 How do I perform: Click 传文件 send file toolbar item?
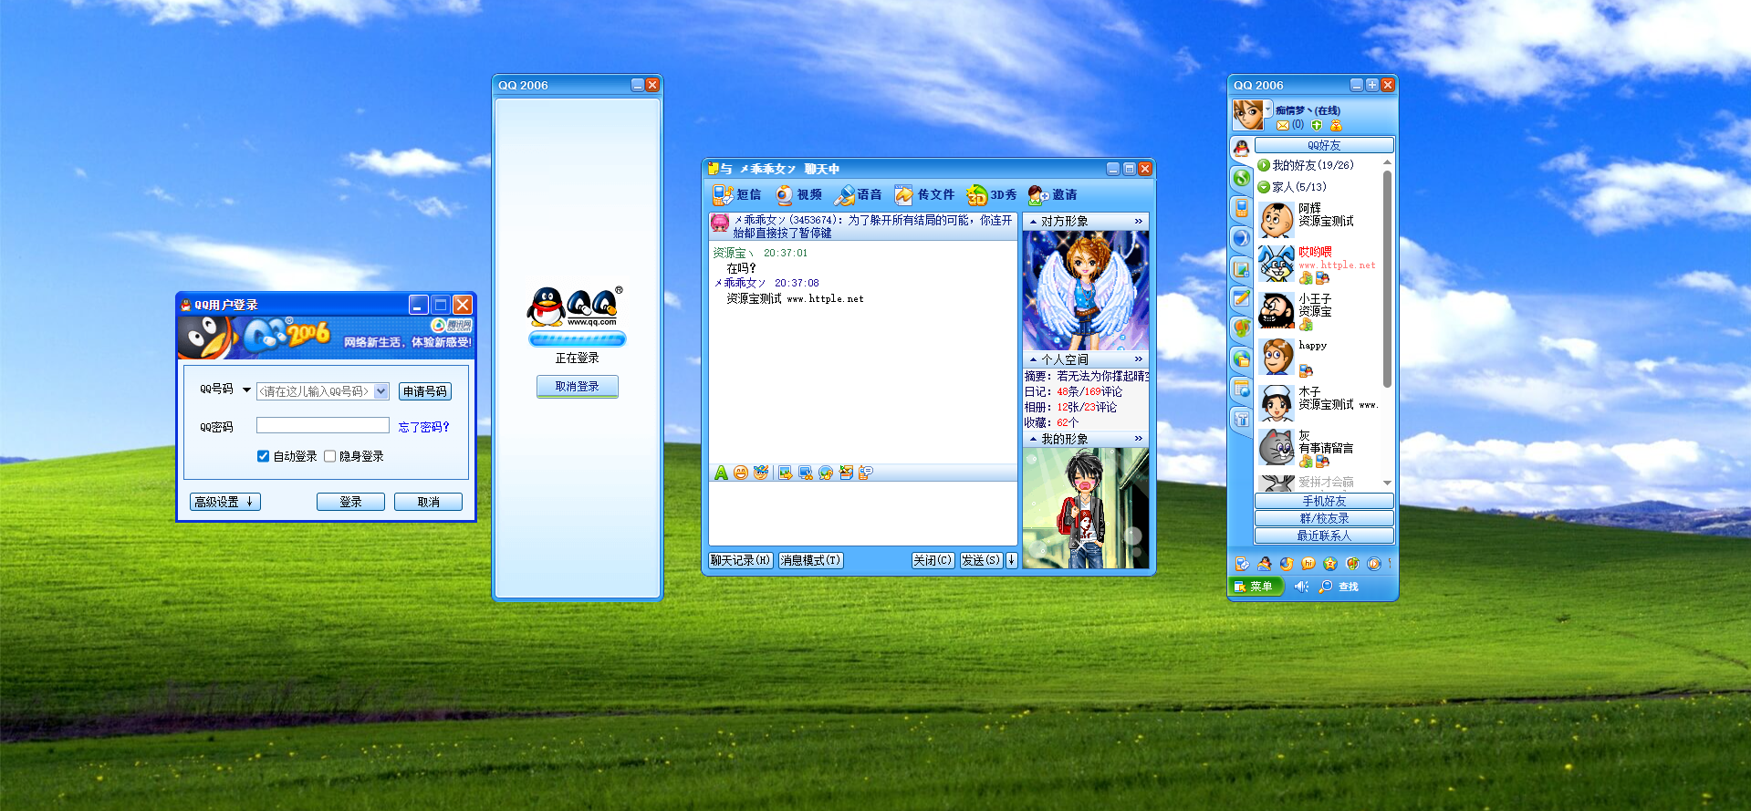click(x=923, y=194)
